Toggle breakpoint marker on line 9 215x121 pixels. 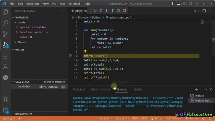coord(70,56)
